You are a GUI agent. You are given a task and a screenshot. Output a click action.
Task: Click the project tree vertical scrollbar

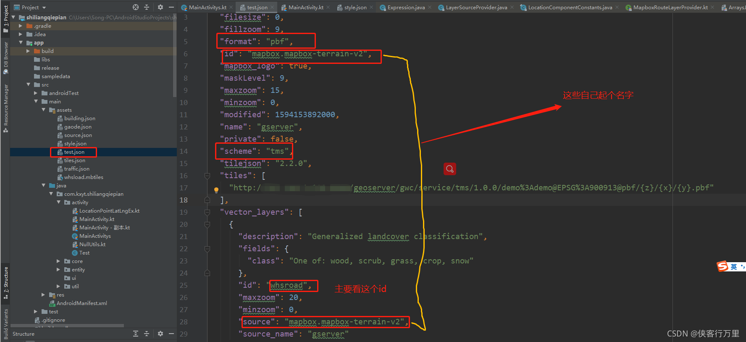click(175, 55)
